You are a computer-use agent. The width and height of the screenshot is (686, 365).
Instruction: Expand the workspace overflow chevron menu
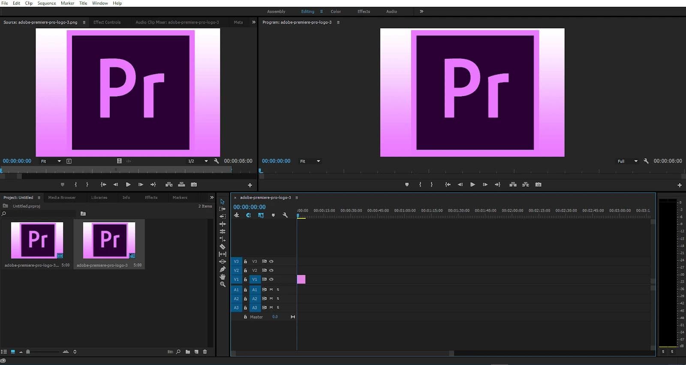(x=421, y=12)
